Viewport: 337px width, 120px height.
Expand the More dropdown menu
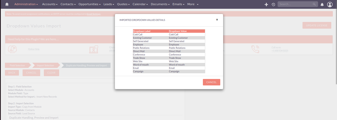click(x=193, y=4)
